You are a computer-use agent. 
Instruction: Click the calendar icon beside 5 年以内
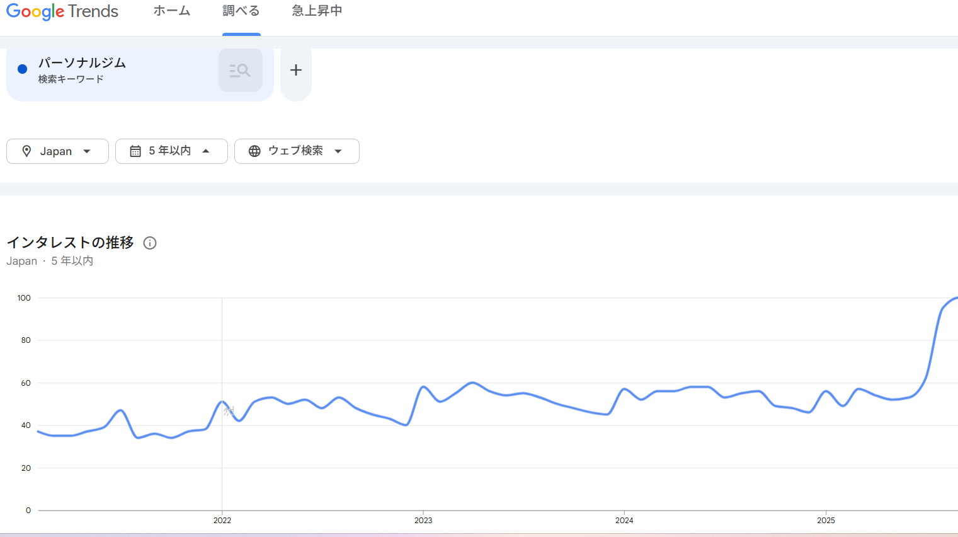[135, 151]
